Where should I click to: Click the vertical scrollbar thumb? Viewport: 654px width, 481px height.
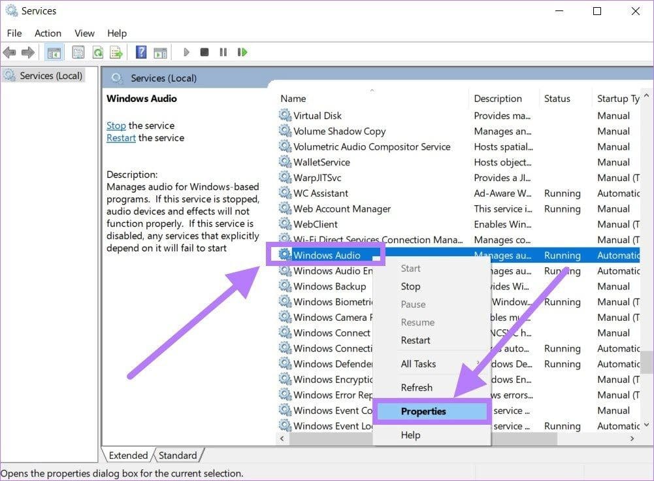pyautogui.click(x=647, y=361)
